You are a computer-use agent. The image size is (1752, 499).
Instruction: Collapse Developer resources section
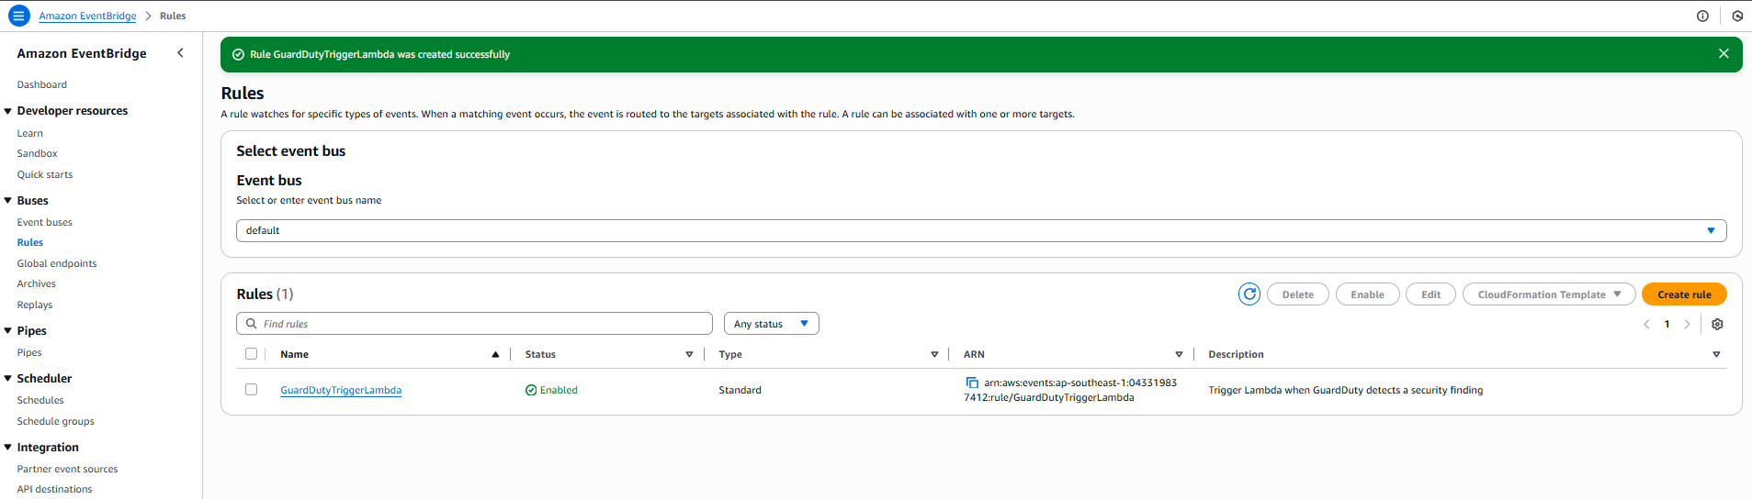point(8,111)
